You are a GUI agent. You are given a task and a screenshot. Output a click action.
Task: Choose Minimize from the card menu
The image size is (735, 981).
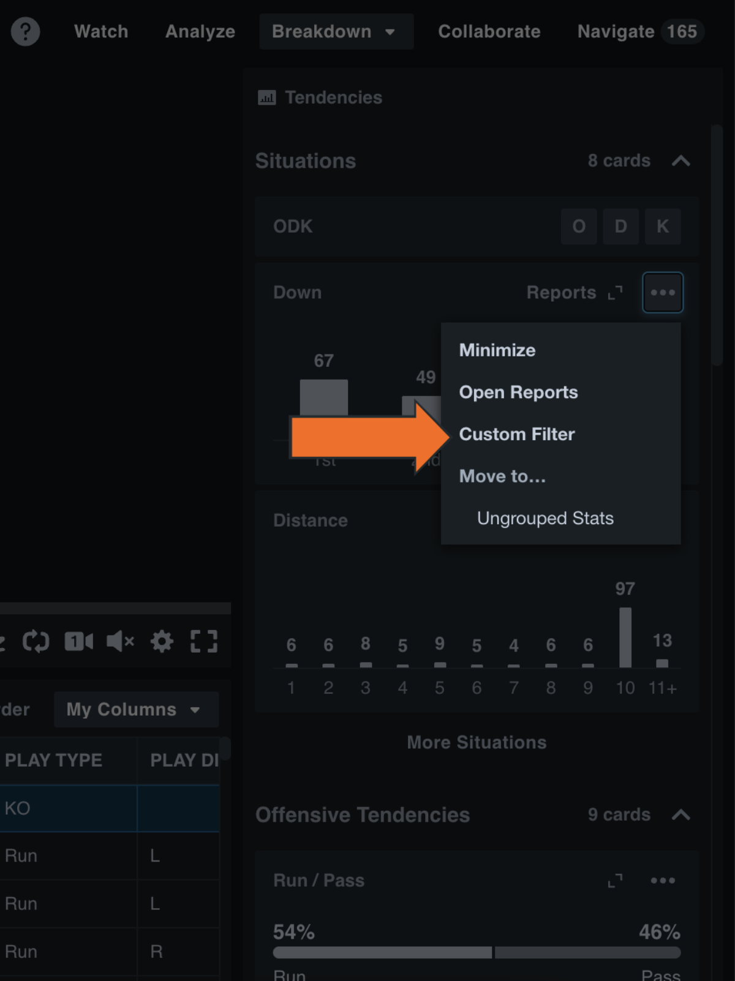[497, 350]
